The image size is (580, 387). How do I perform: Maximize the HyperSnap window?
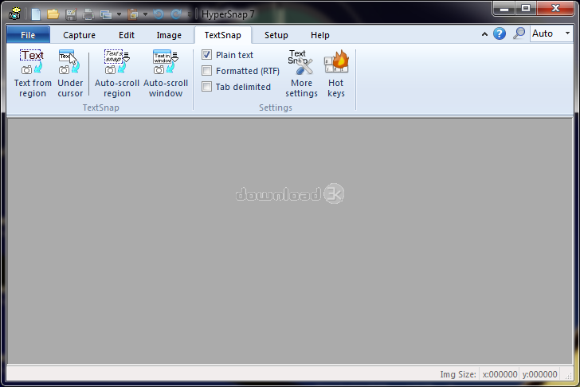pyautogui.click(x=526, y=8)
